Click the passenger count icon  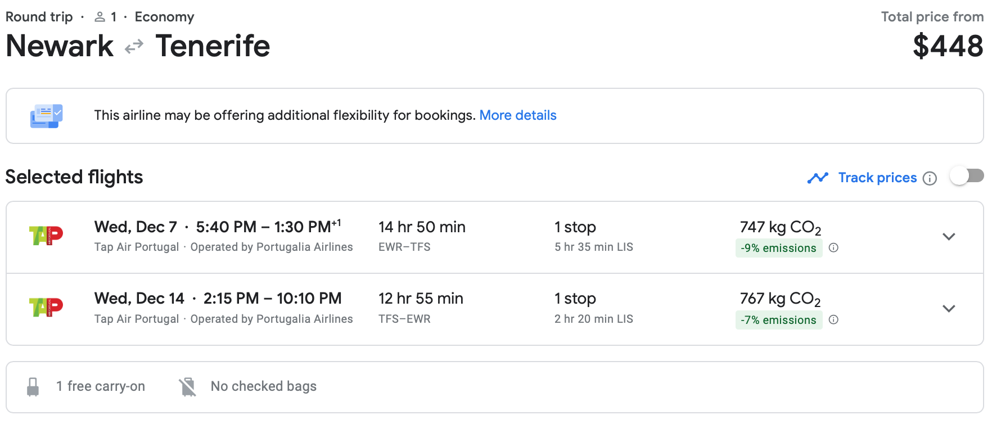click(100, 17)
